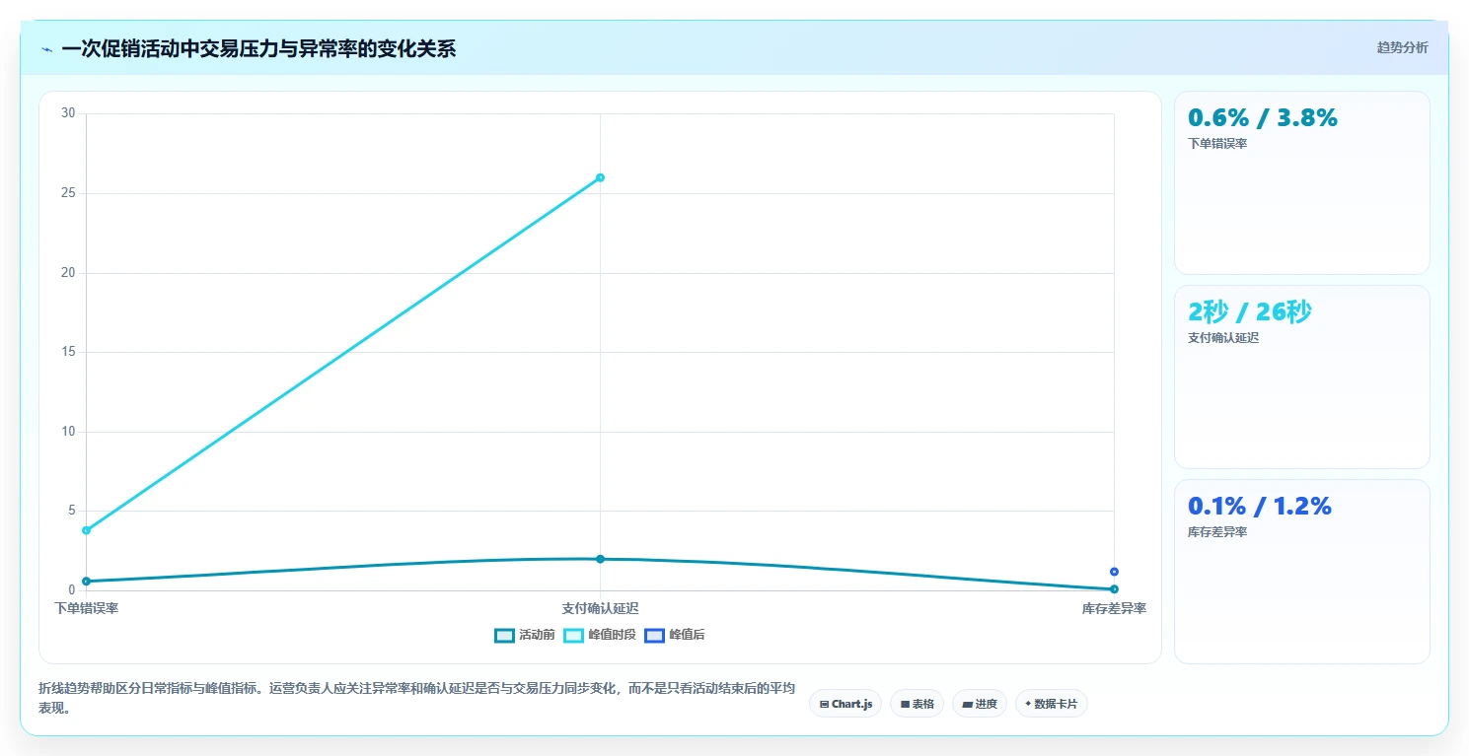Click the 峰值时段 legend color box
1469x756 pixels.
(573, 635)
